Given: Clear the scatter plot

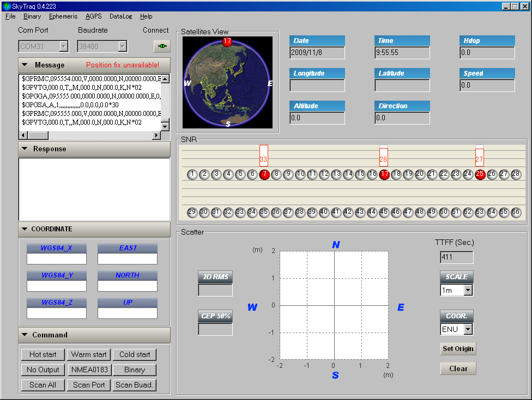Looking at the screenshot, I should tap(458, 368).
